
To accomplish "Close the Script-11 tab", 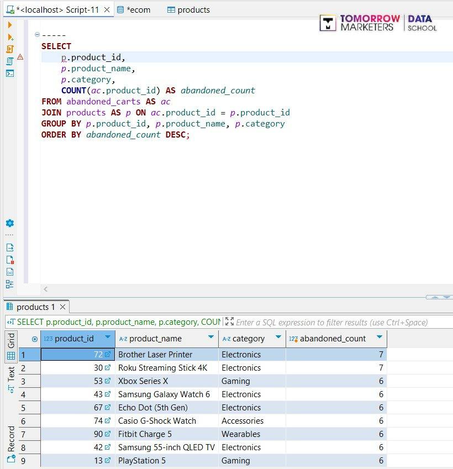I will 107,10.
